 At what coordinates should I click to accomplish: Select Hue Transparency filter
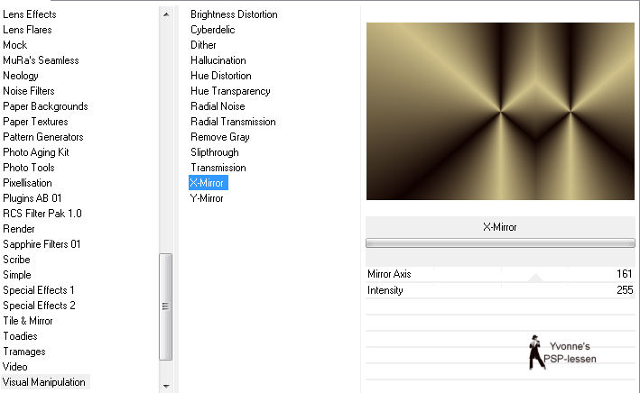tap(230, 91)
